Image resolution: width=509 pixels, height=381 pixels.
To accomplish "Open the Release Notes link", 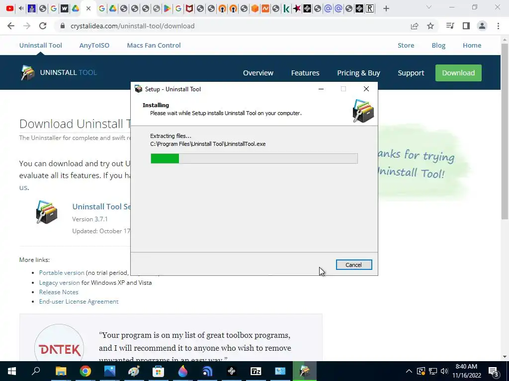I will [59, 292].
